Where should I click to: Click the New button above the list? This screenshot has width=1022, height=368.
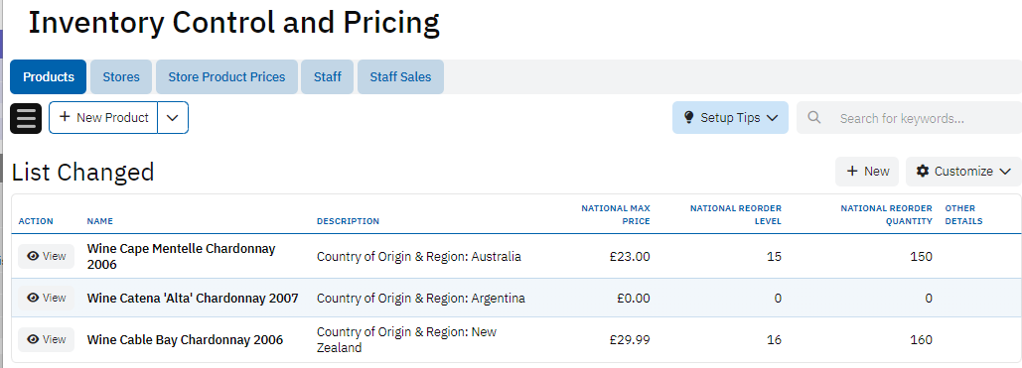[x=867, y=172]
